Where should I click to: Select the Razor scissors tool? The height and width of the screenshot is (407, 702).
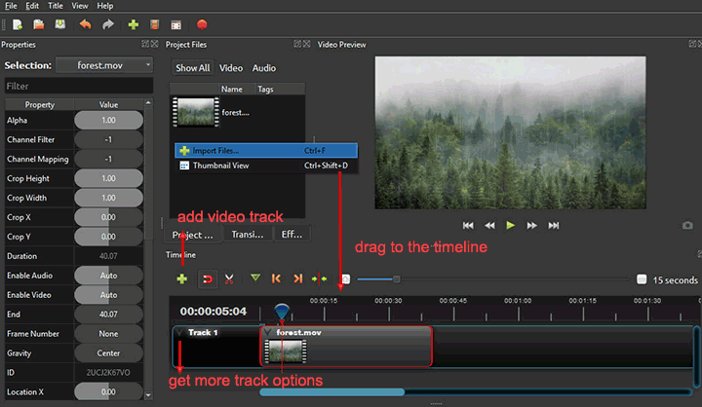tap(229, 278)
